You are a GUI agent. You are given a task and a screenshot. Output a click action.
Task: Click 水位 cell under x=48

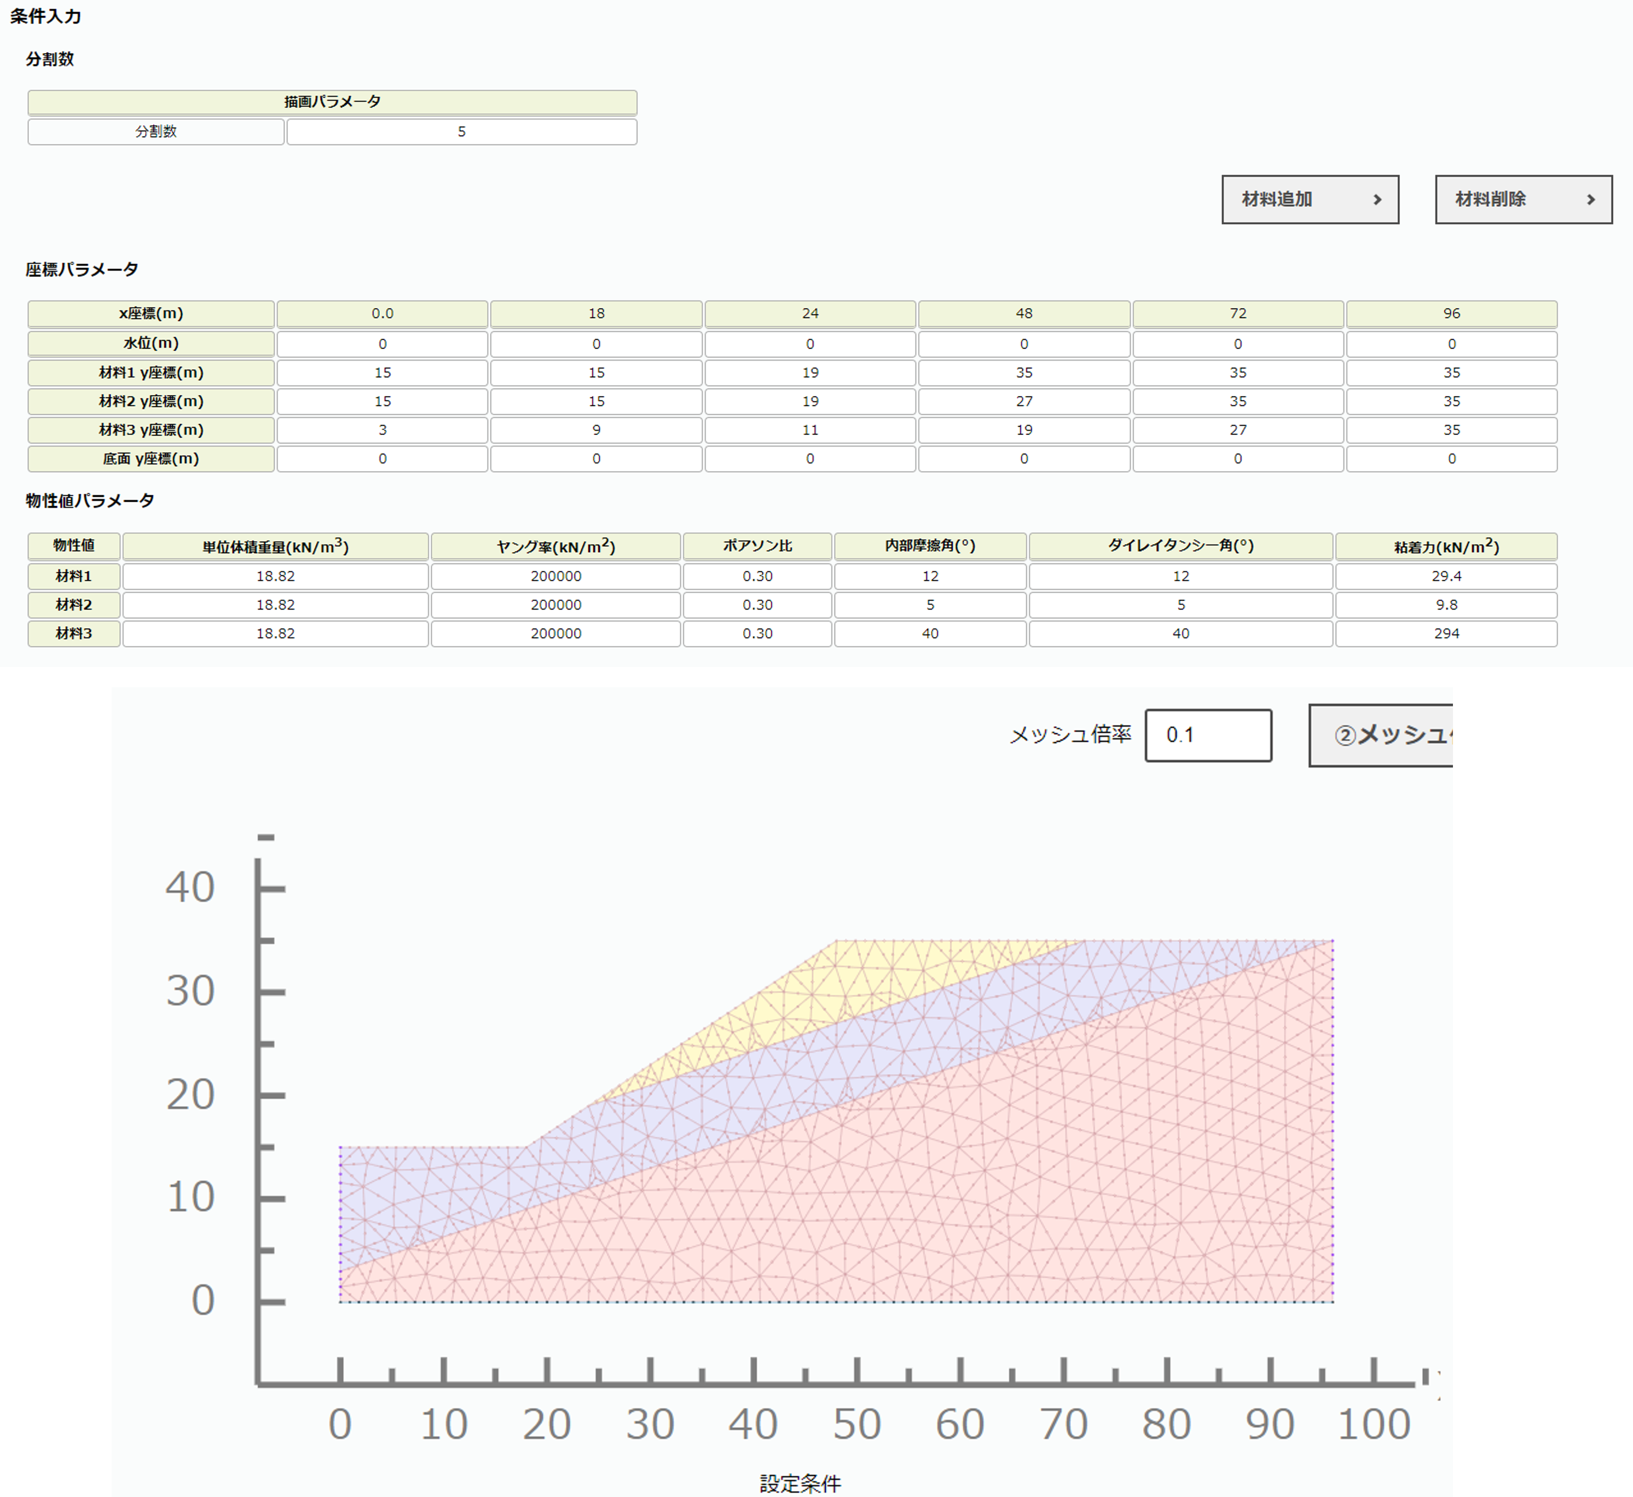click(1024, 344)
